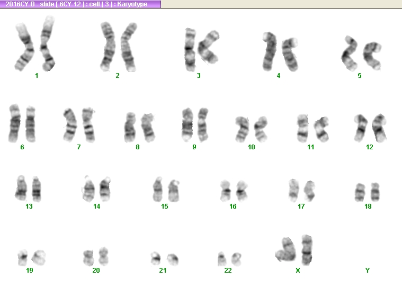This screenshot has width=402, height=305.
Task: Click the green label '6'
Action: click(x=22, y=147)
